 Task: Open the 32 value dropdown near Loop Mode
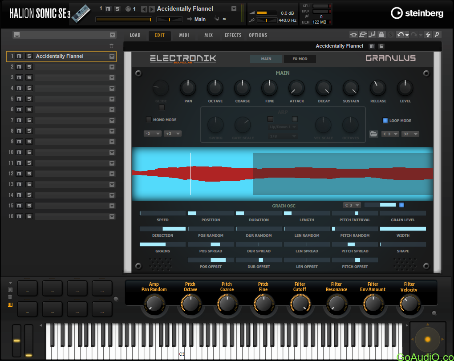coord(410,134)
